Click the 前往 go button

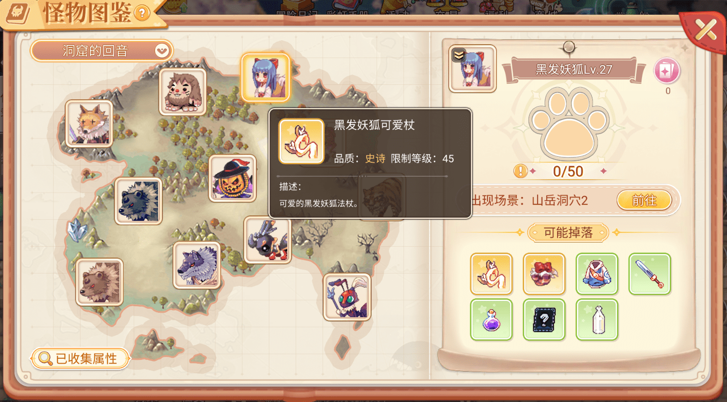click(x=644, y=201)
